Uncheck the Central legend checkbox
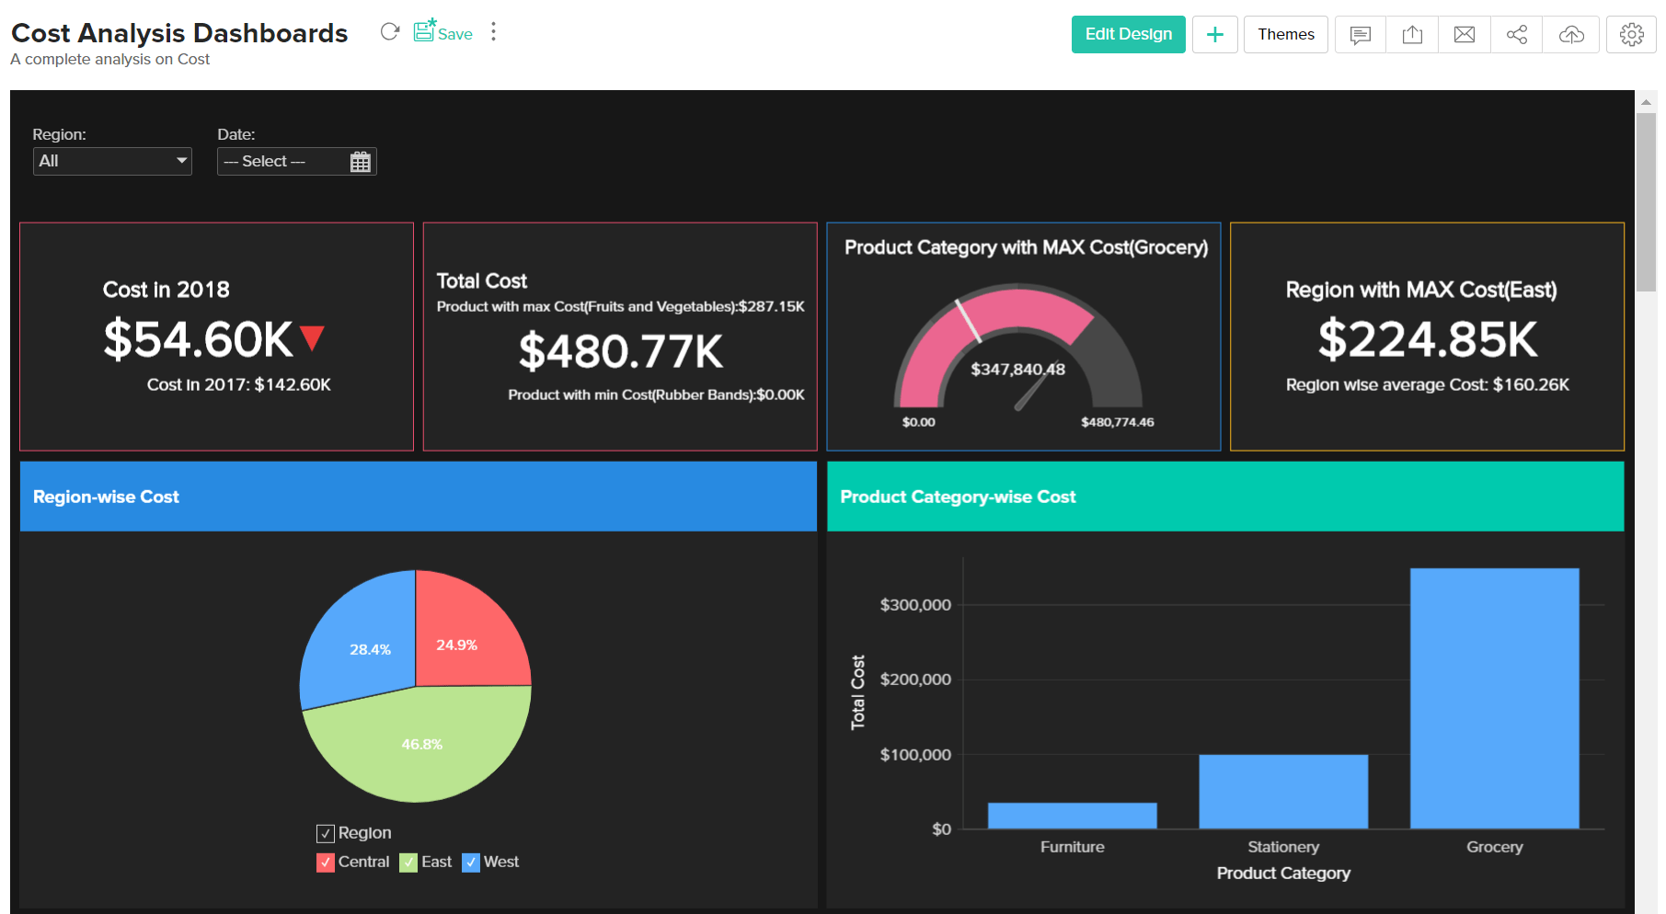 [324, 862]
